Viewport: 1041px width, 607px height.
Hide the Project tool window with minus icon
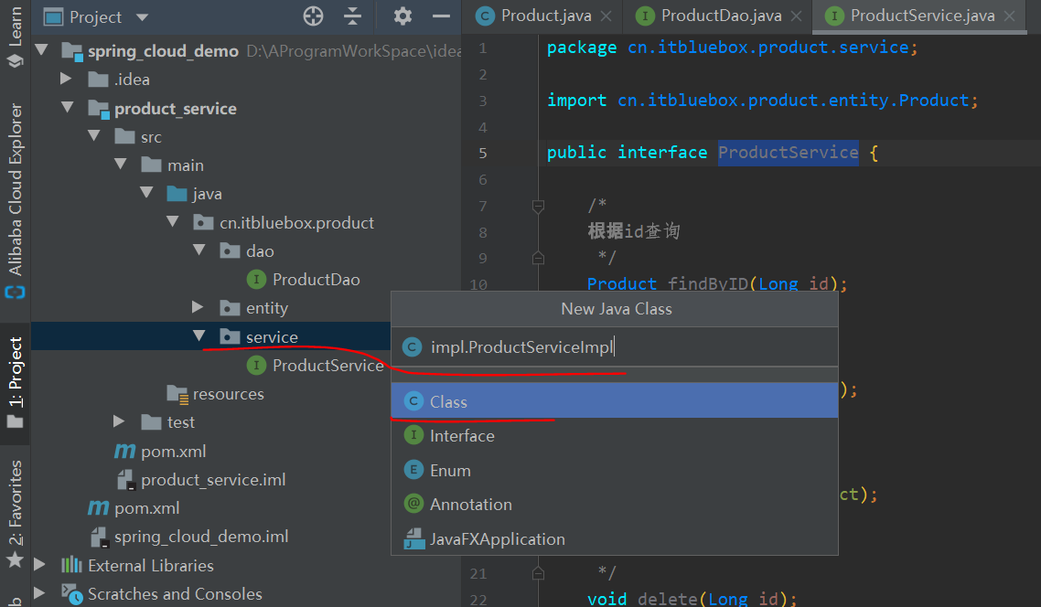pyautogui.click(x=441, y=16)
